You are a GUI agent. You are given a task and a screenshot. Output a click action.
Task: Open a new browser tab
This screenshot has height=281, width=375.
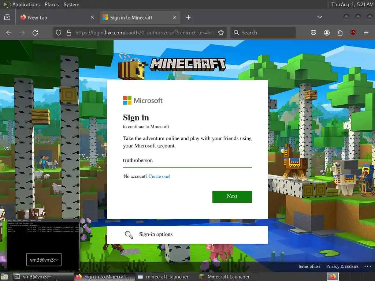coord(189,18)
